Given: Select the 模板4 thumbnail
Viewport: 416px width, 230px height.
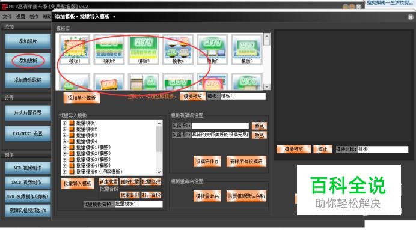Looking at the screenshot, I should (178, 49).
